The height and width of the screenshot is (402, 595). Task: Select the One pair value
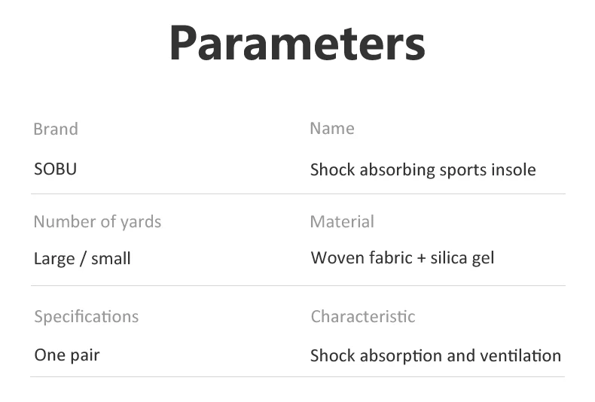point(66,354)
